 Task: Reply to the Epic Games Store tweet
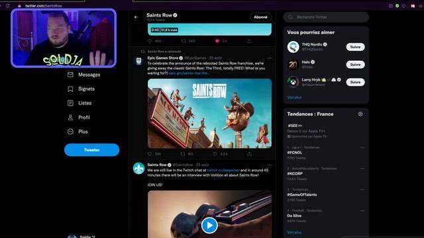[x=150, y=154]
